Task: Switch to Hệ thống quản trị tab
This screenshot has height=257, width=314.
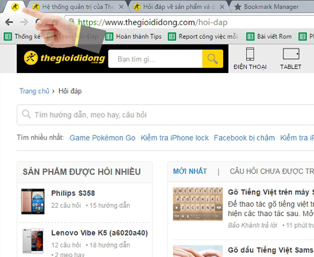Action: click(78, 7)
